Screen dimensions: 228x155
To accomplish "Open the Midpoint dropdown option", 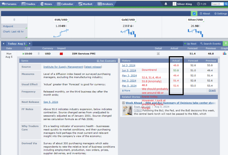I will pyautogui.click(x=14, y=26).
